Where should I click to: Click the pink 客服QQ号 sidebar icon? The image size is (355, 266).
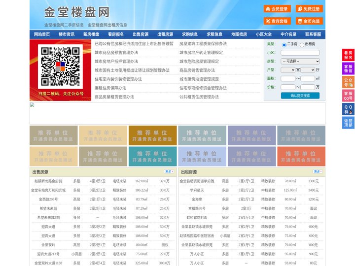(348, 96)
